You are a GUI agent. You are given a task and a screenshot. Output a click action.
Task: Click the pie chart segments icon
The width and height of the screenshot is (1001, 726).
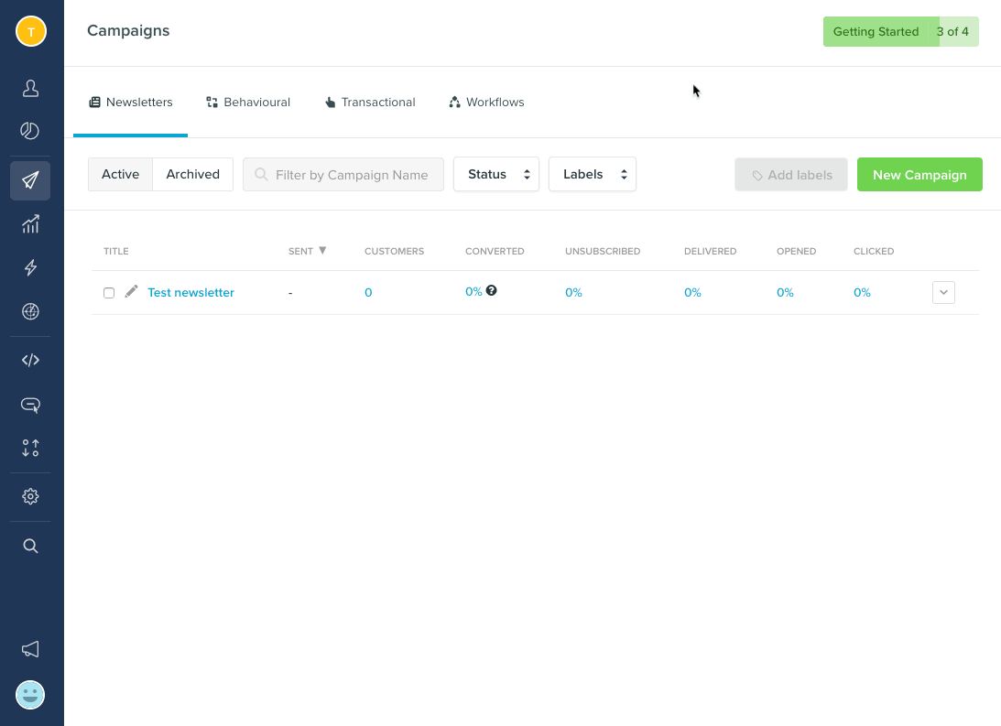pyautogui.click(x=30, y=131)
